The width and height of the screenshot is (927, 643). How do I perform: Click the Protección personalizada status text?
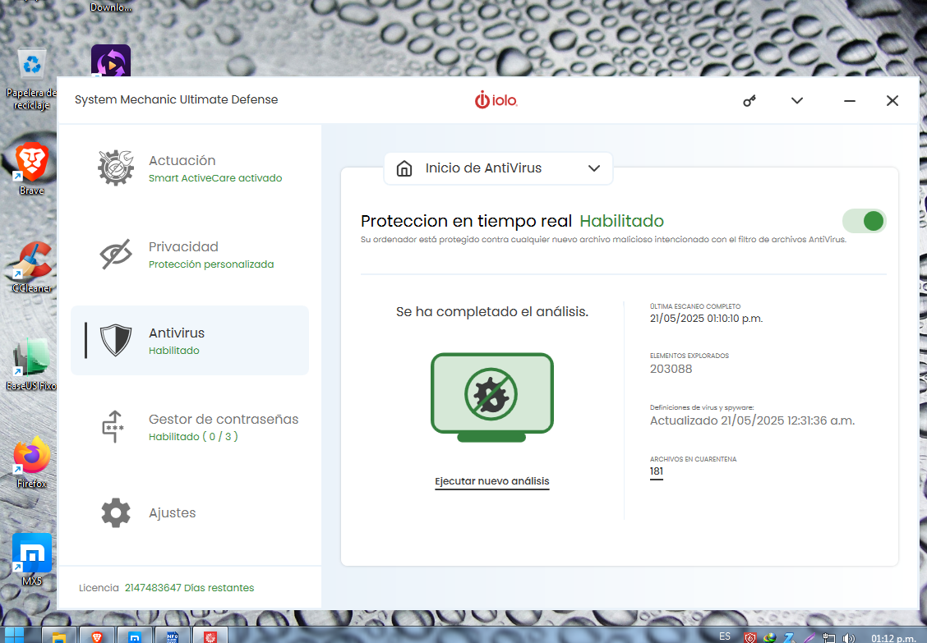click(211, 264)
